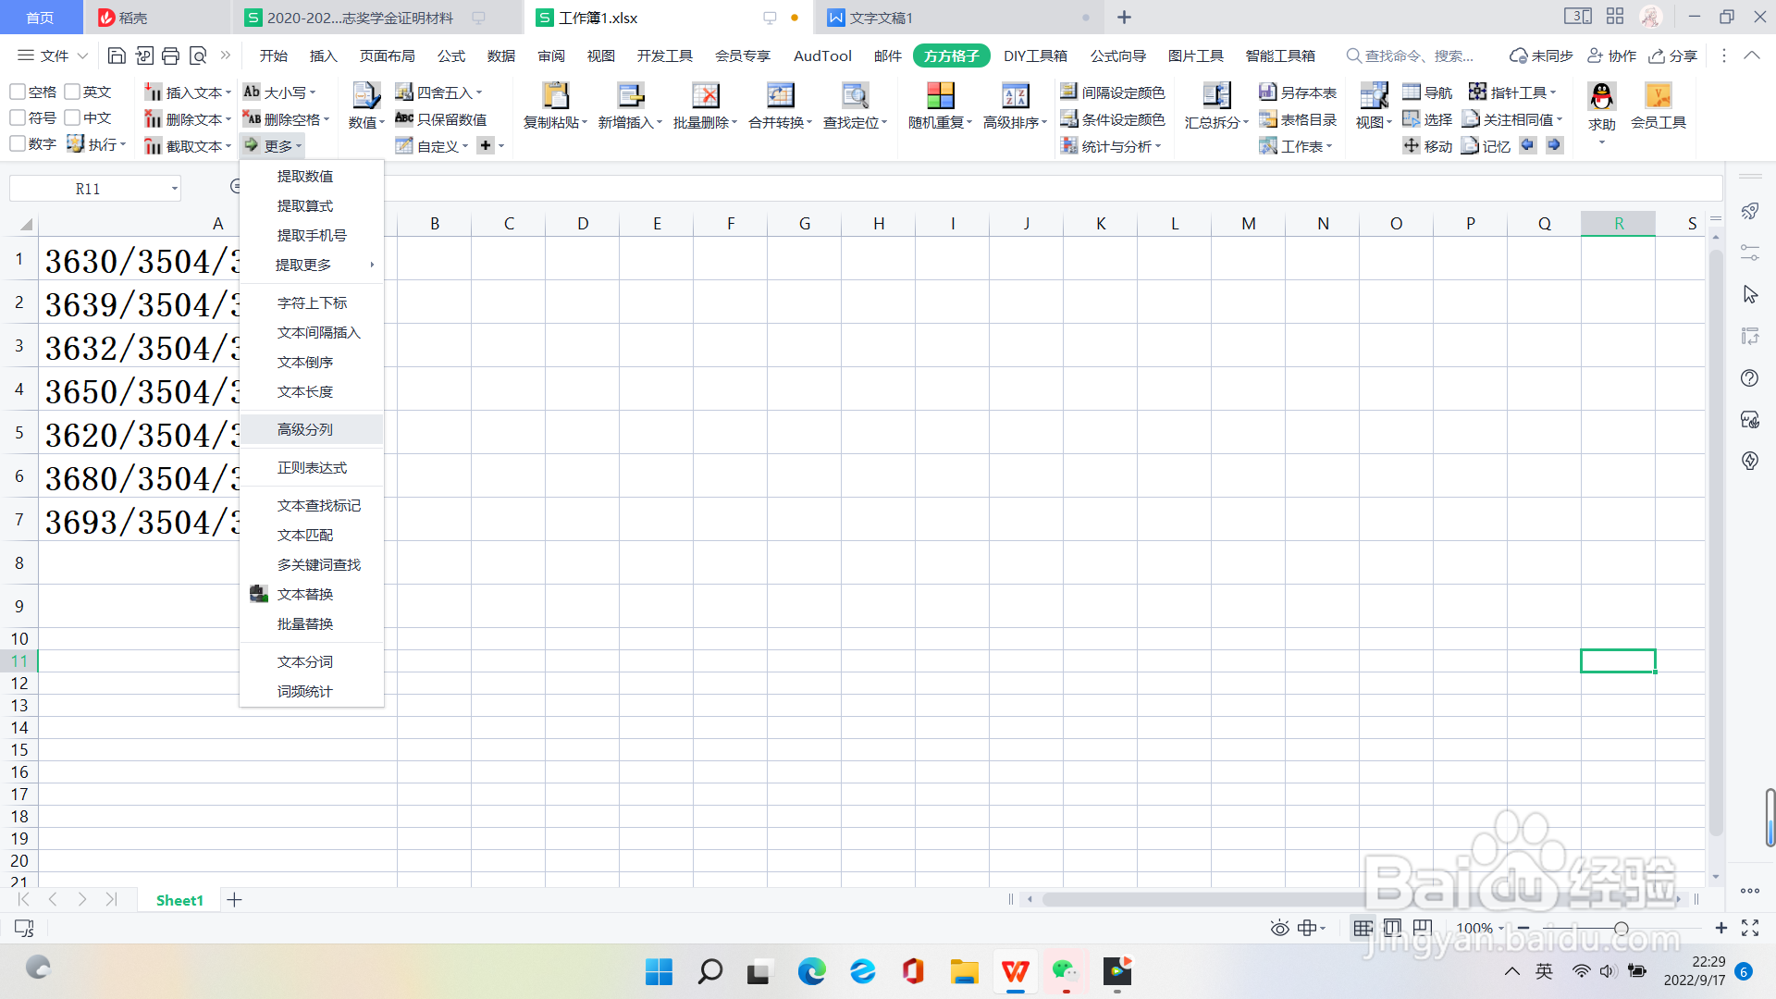Select 高级分列 from the menu
The height and width of the screenshot is (999, 1776).
pyautogui.click(x=312, y=429)
